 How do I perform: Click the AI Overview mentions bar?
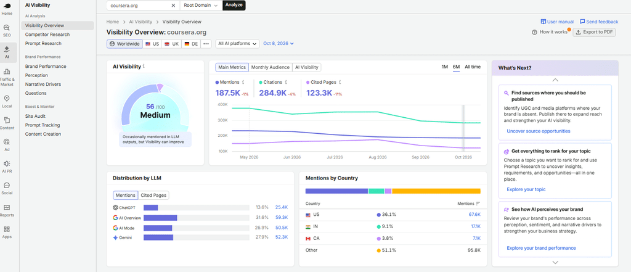(160, 218)
